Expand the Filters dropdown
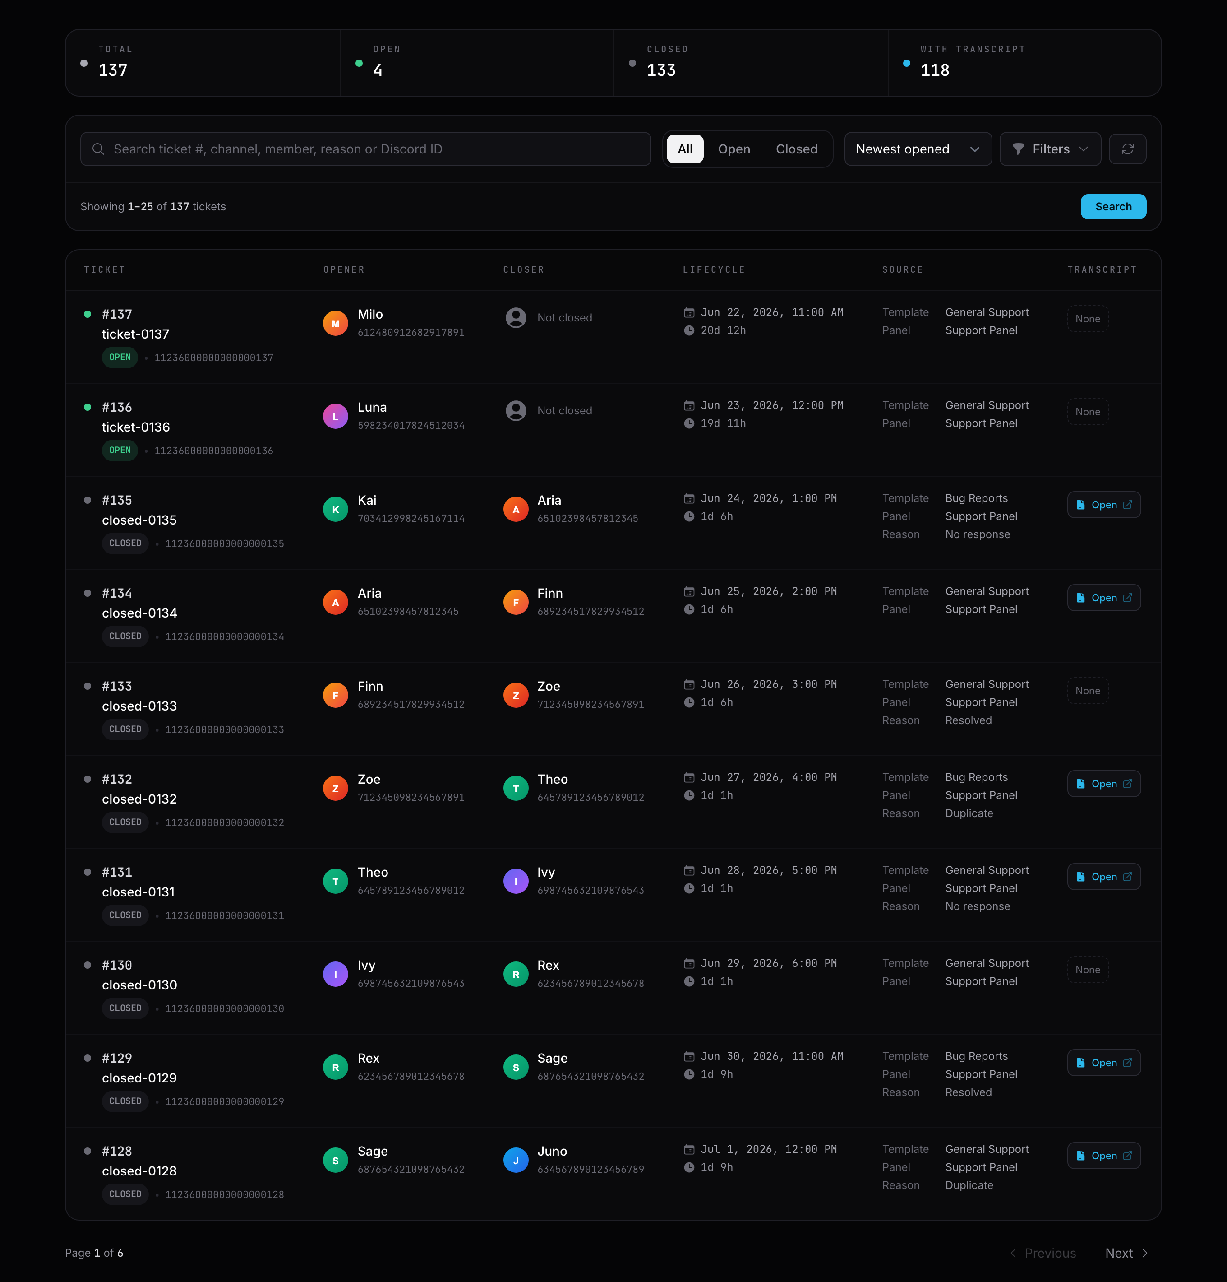This screenshot has width=1227, height=1282. pos(1050,149)
